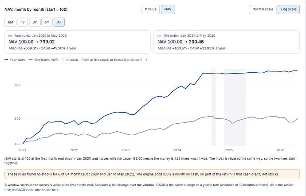Click the 2026 x-axis label

pyautogui.click(x=280, y=150)
